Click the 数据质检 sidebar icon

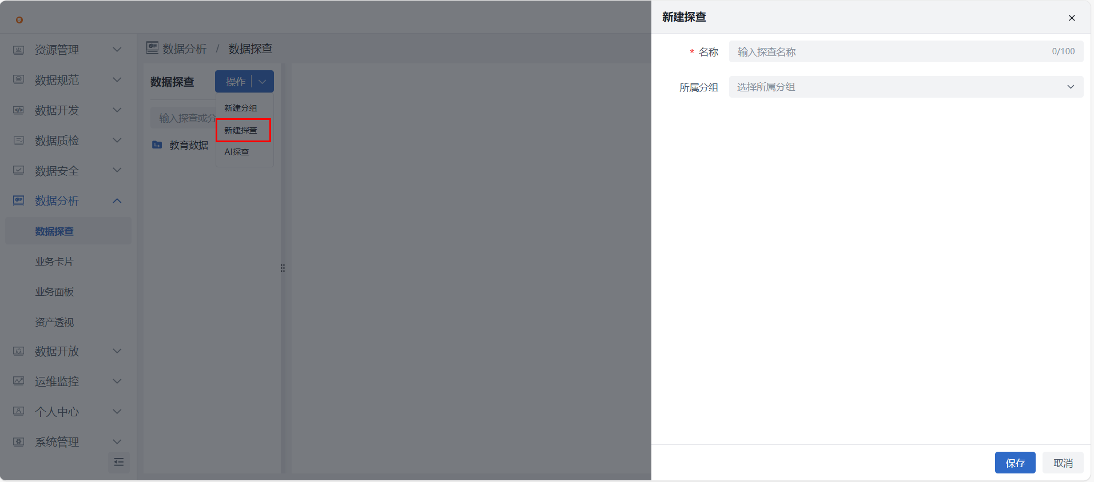click(19, 140)
